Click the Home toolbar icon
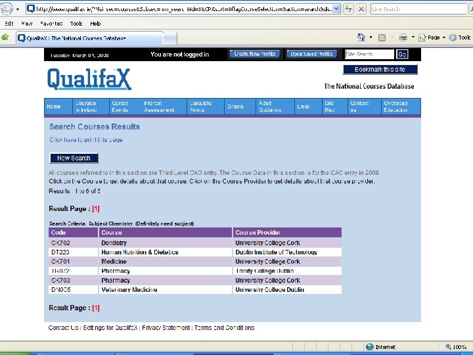This screenshot has height=355, width=473. tap(361, 37)
